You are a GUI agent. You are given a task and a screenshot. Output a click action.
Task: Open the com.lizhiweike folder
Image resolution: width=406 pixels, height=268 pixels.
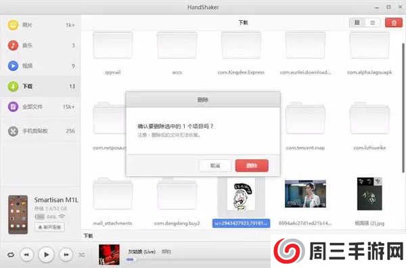click(369, 118)
